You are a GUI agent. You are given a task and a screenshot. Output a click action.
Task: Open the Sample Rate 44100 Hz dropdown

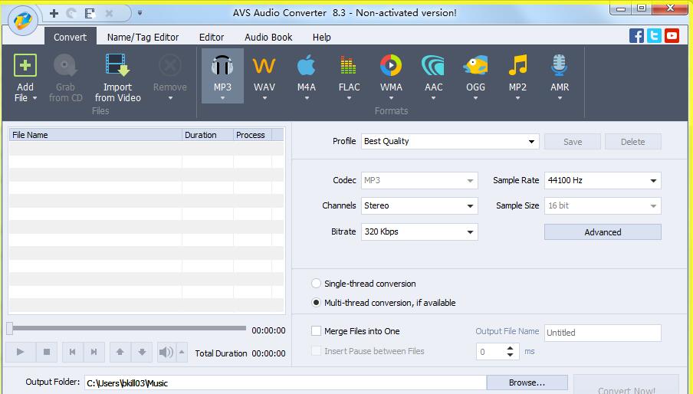point(603,180)
